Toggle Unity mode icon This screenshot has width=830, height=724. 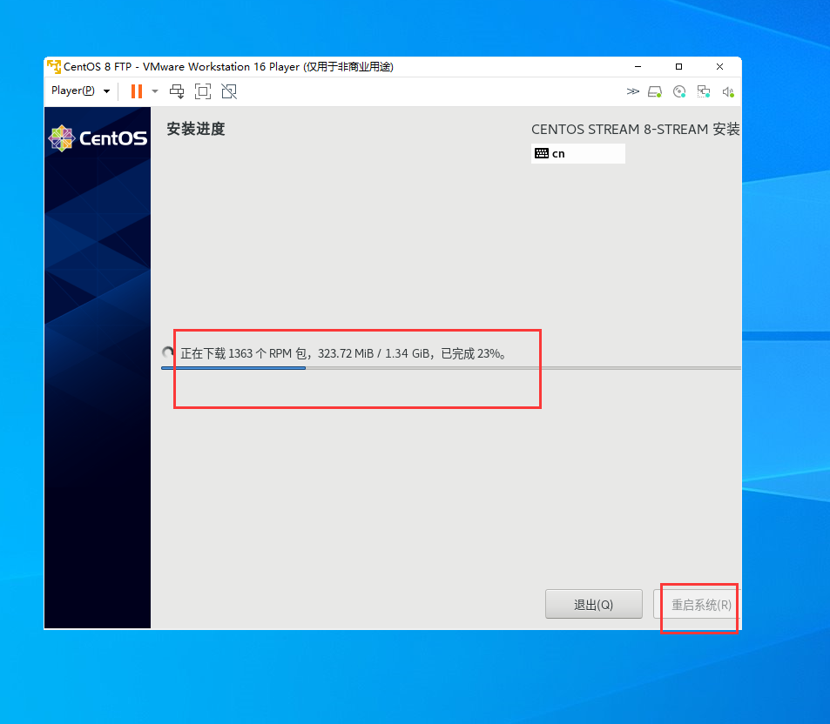[229, 91]
